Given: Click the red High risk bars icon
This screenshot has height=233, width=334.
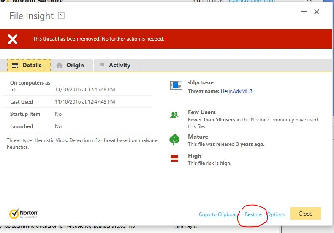Looking at the screenshot, I should (174, 159).
